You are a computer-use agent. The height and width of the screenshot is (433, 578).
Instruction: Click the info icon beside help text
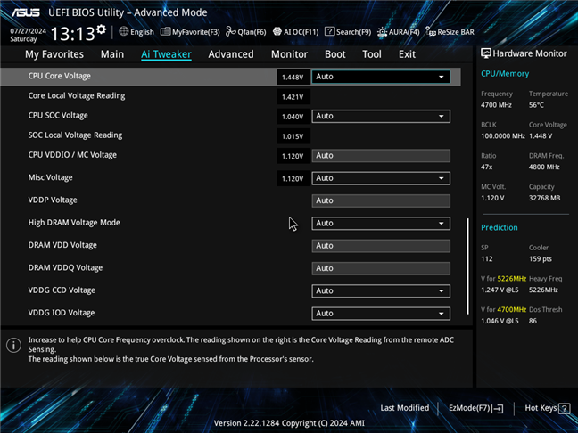13,346
